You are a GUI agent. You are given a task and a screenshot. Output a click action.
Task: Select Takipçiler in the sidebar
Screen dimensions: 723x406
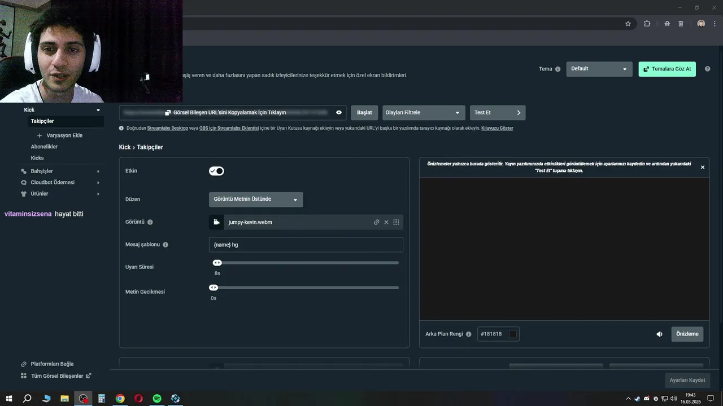point(42,121)
